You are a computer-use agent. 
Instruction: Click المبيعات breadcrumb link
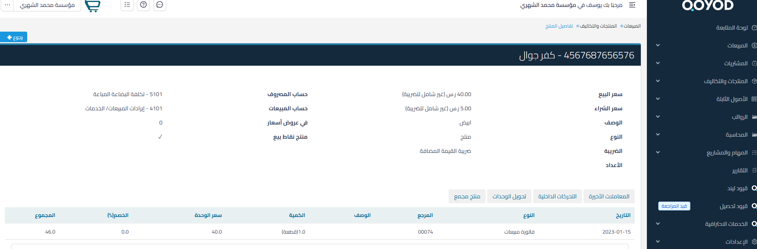click(x=632, y=26)
